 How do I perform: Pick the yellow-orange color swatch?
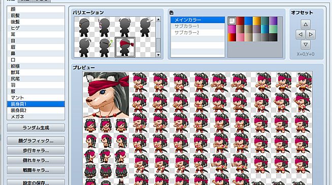(x=257, y=21)
